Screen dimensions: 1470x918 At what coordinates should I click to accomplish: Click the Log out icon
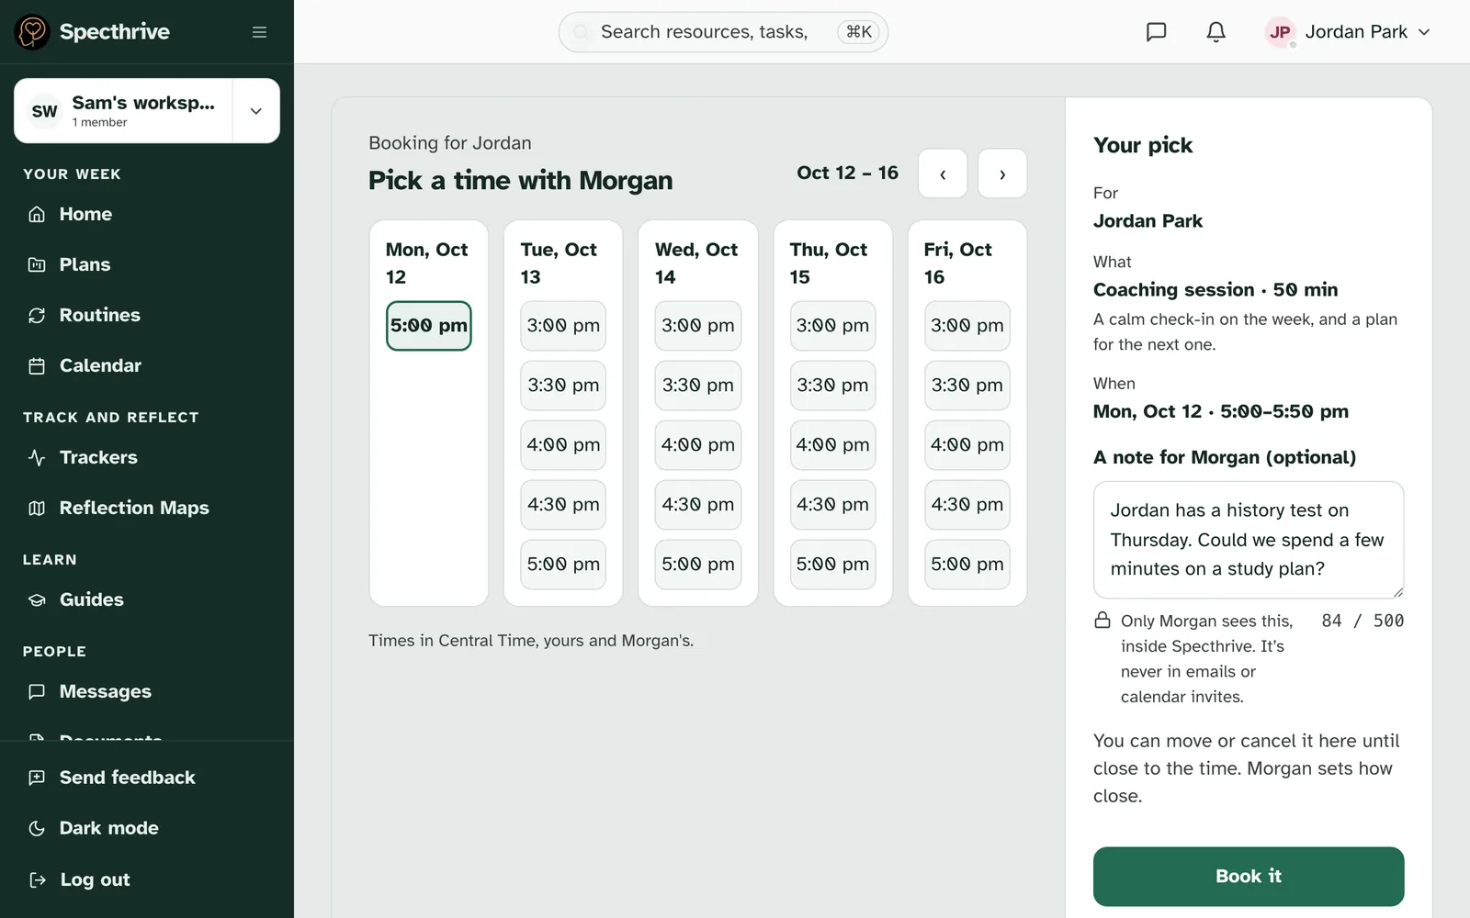point(37,879)
